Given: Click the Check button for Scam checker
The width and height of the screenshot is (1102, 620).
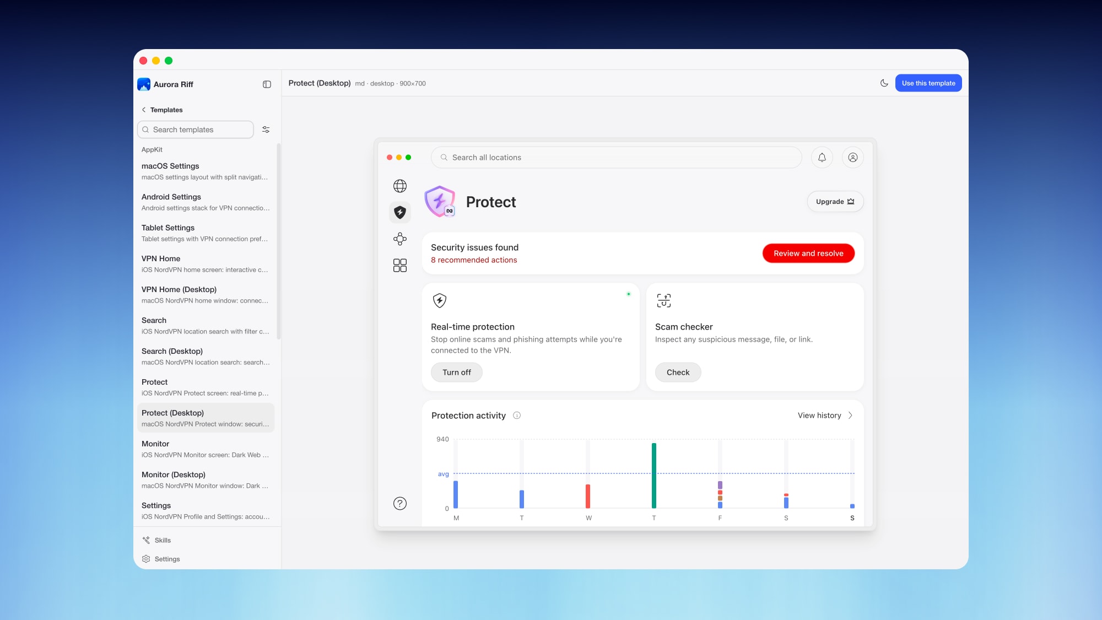Looking at the screenshot, I should [678, 373].
